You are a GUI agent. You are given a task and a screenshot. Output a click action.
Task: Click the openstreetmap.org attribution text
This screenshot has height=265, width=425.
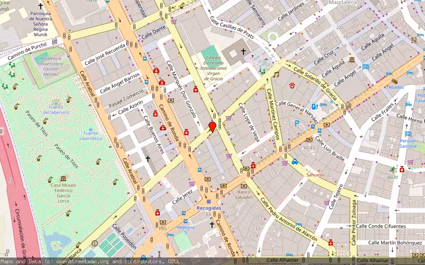[x=82, y=261]
